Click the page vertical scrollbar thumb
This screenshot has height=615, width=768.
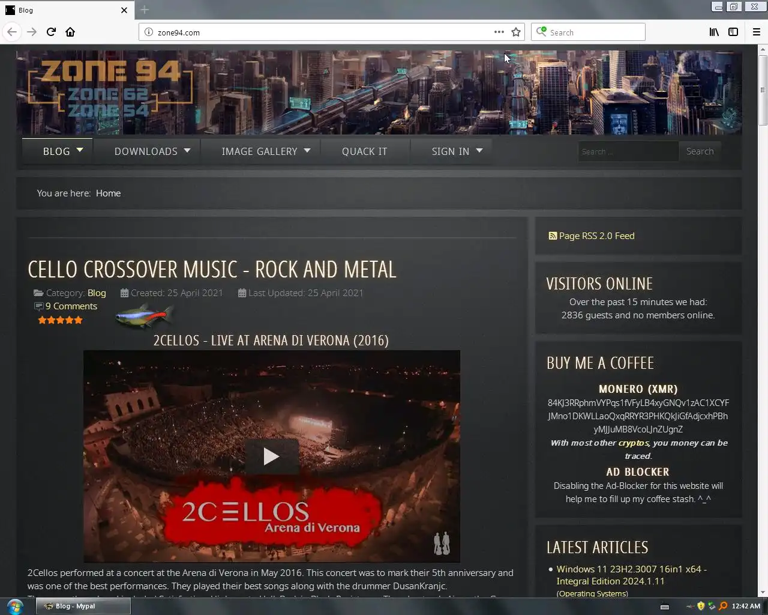[x=763, y=90]
